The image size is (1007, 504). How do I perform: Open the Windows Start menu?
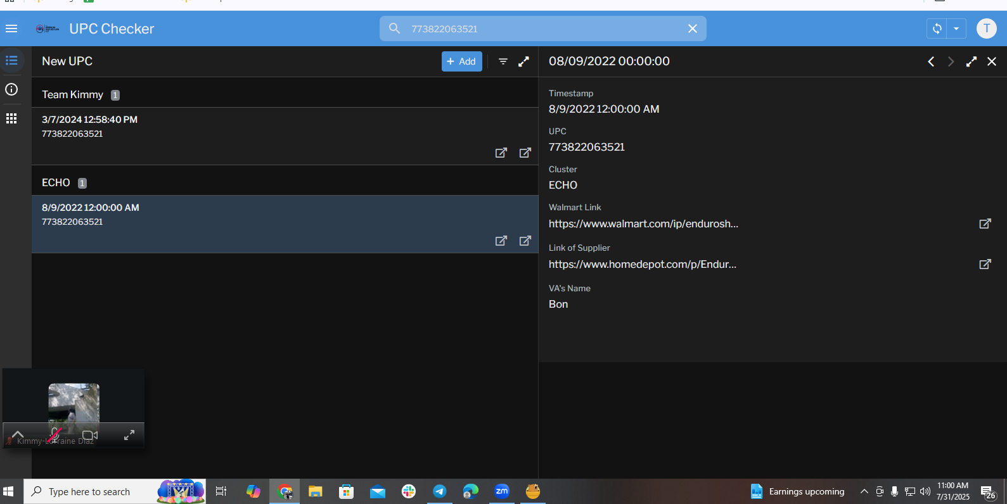click(x=8, y=491)
